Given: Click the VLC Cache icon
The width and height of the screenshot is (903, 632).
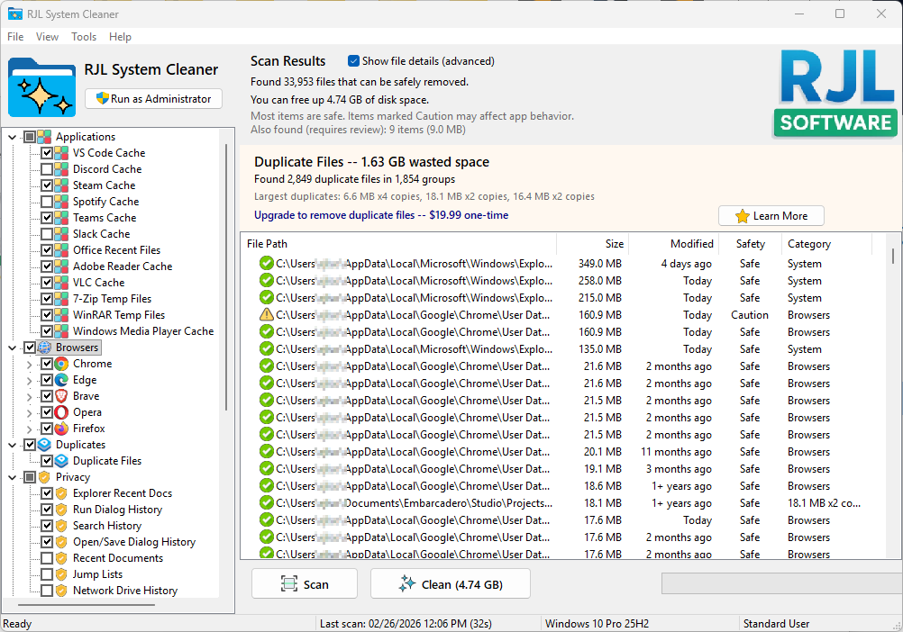Looking at the screenshot, I should [60, 282].
